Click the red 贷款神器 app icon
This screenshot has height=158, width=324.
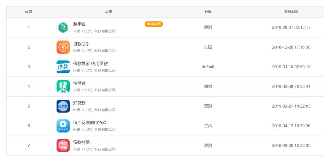(x=63, y=145)
